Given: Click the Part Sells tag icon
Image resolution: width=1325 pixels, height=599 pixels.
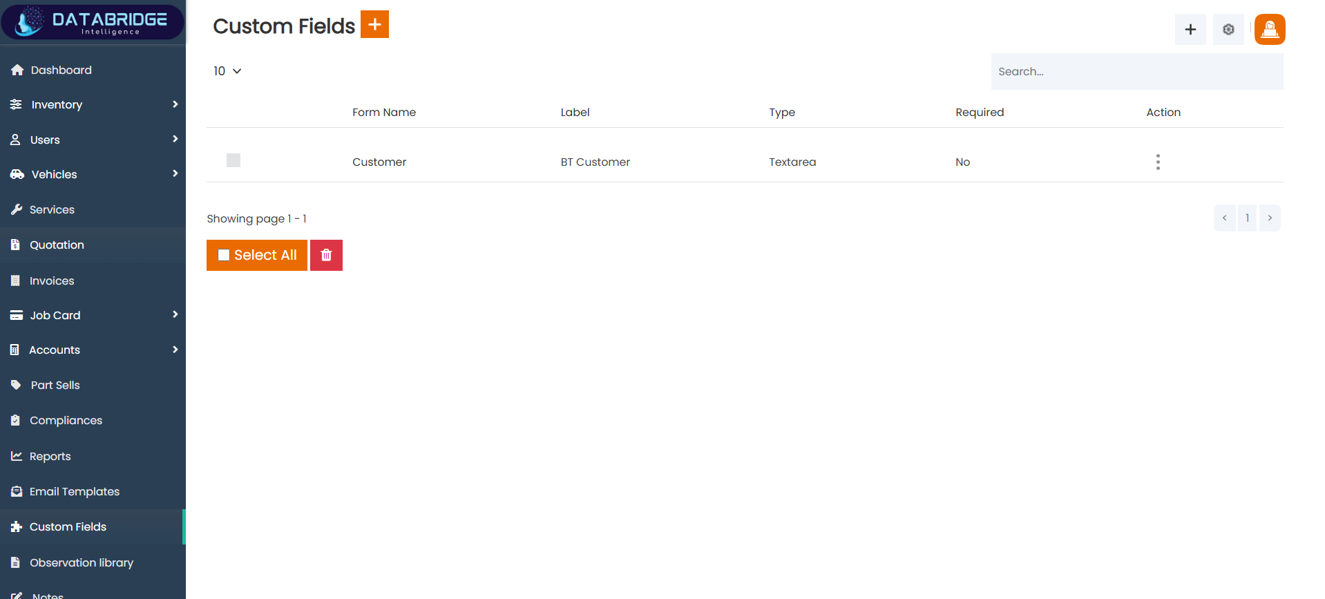Looking at the screenshot, I should [16, 385].
